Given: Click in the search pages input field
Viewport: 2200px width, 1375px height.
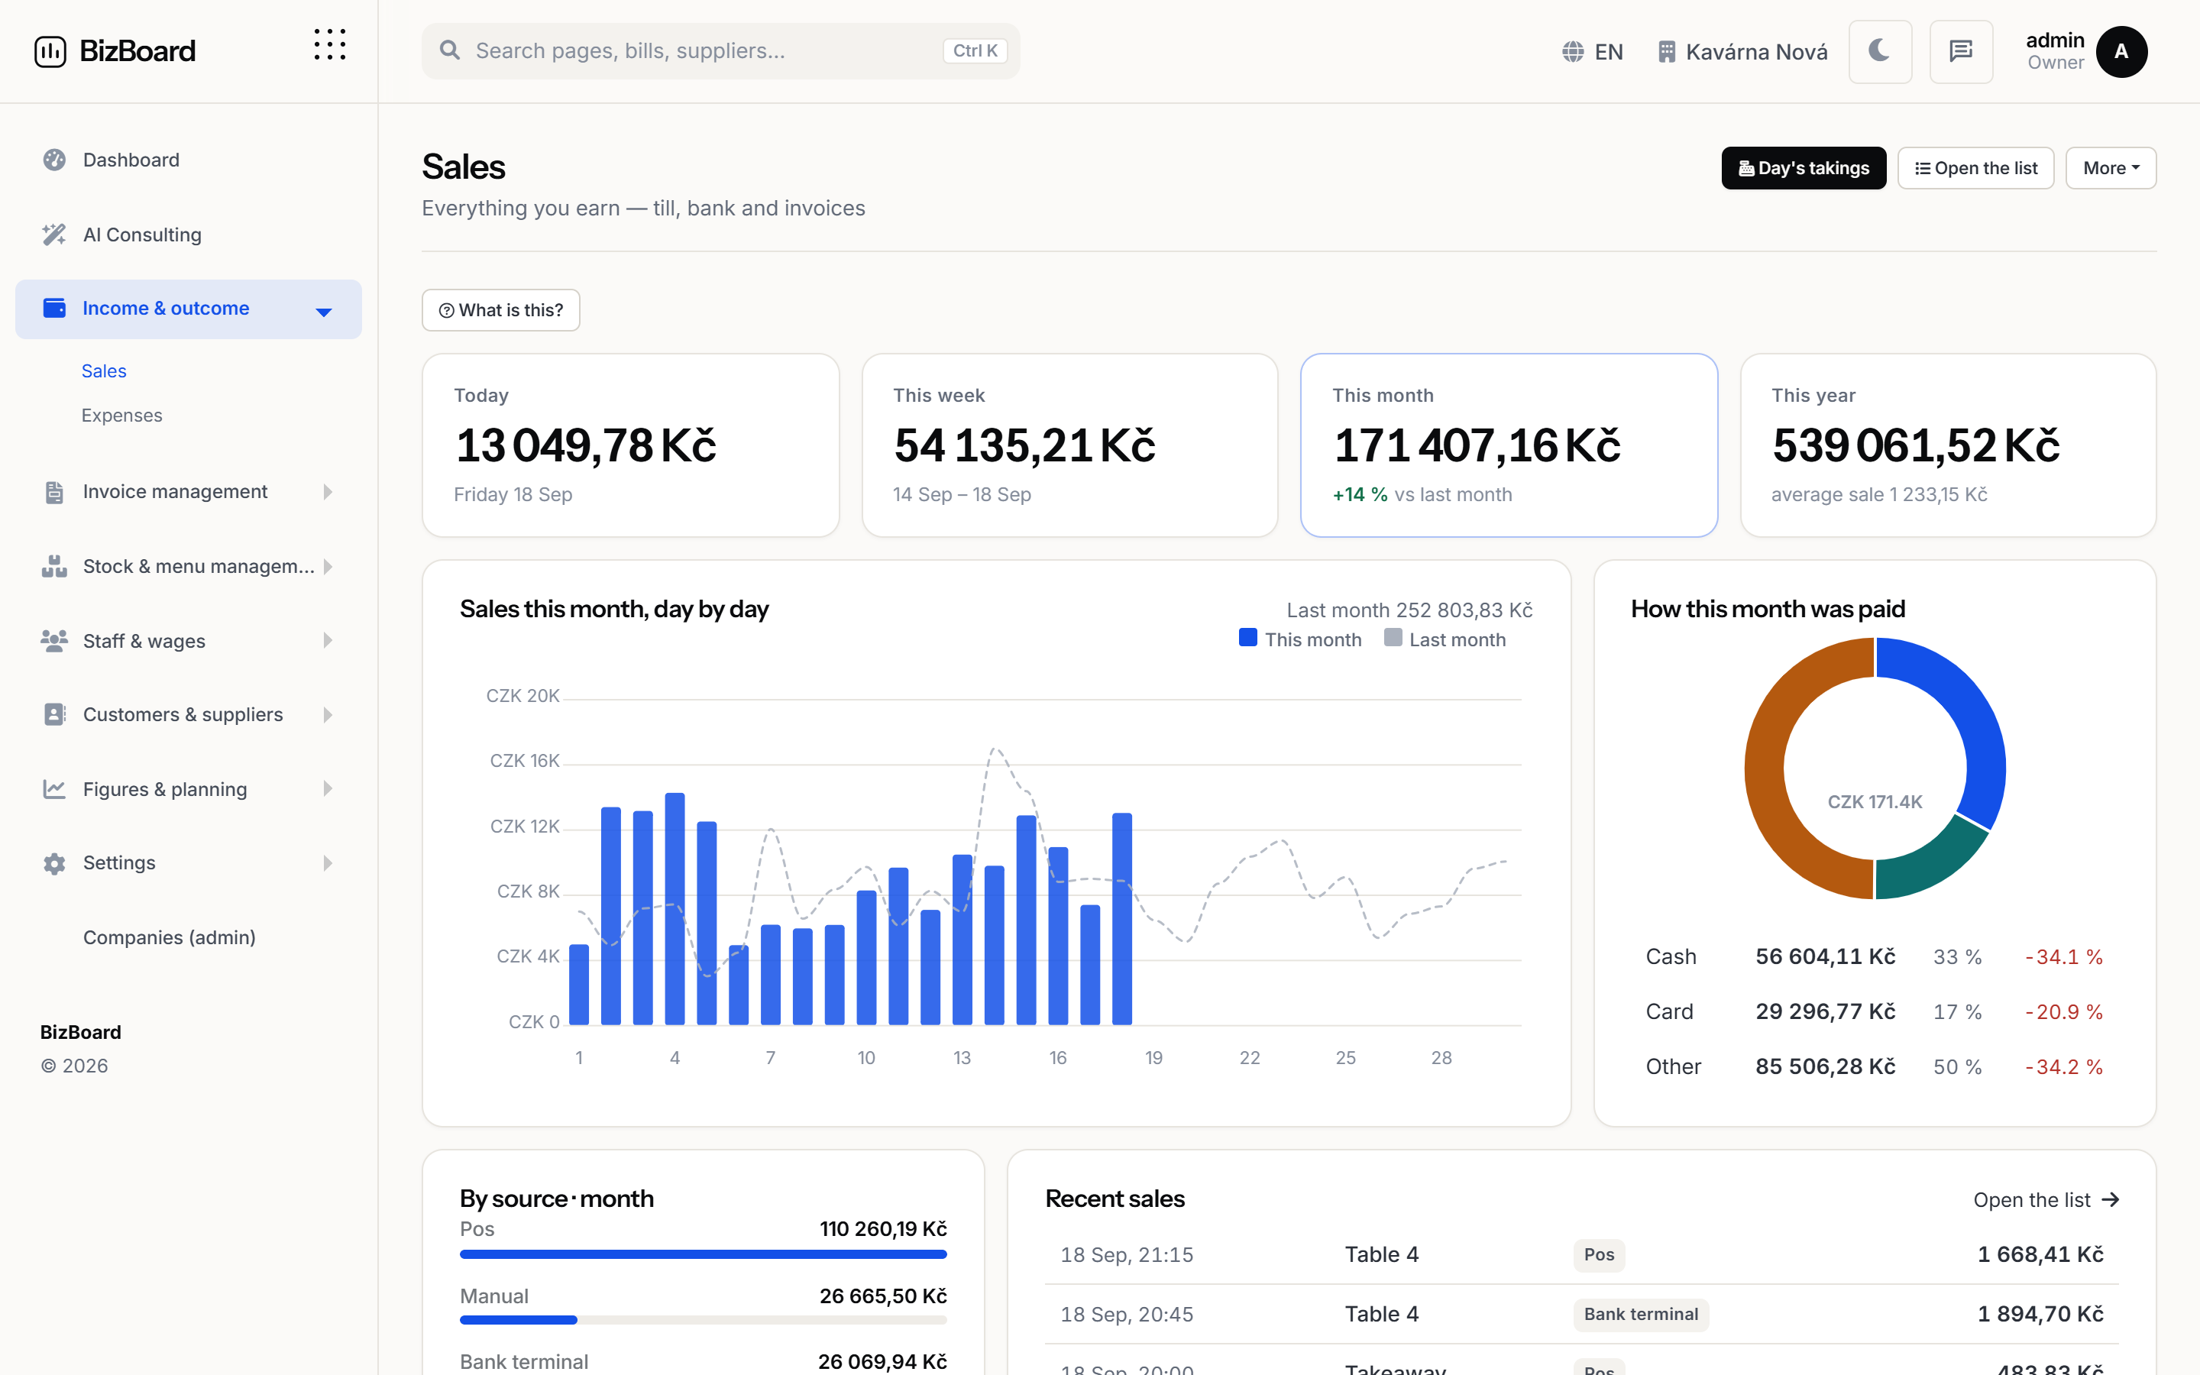Looking at the screenshot, I should click(720, 51).
